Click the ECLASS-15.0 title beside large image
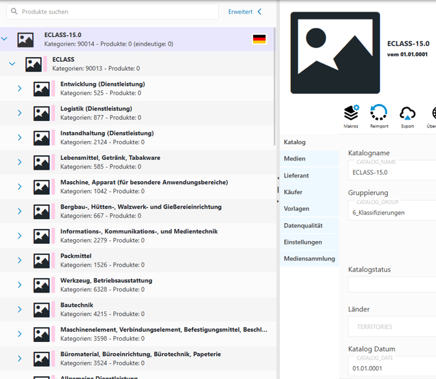The height and width of the screenshot is (379, 436). point(408,44)
